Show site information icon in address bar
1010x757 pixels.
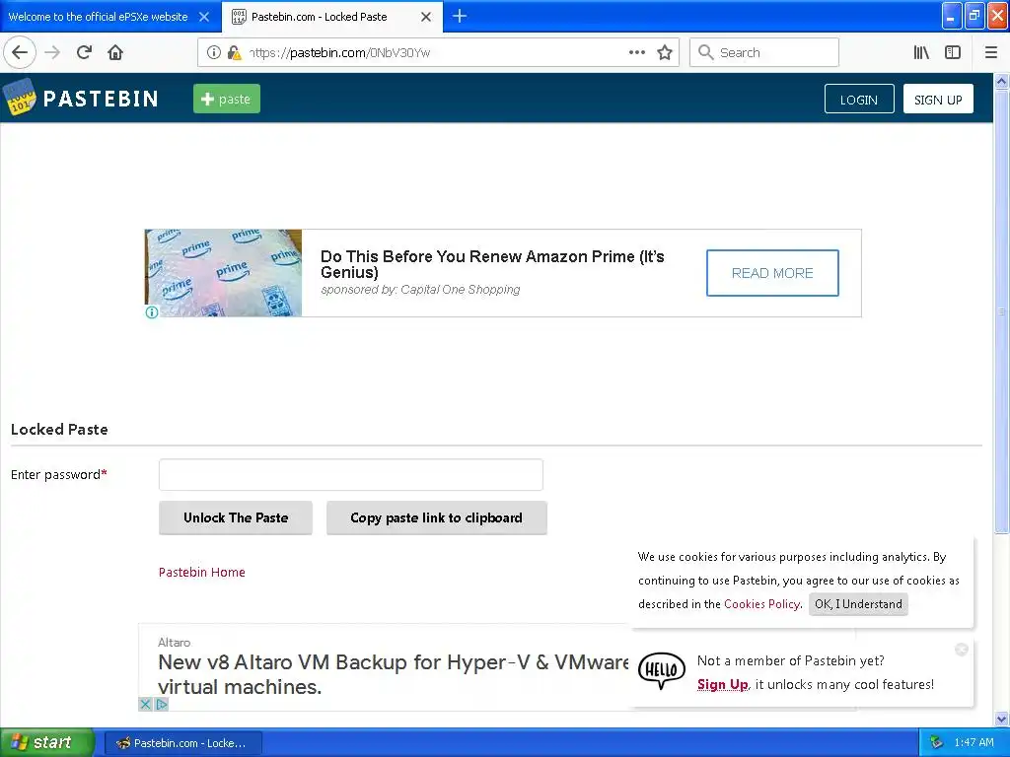coord(214,53)
